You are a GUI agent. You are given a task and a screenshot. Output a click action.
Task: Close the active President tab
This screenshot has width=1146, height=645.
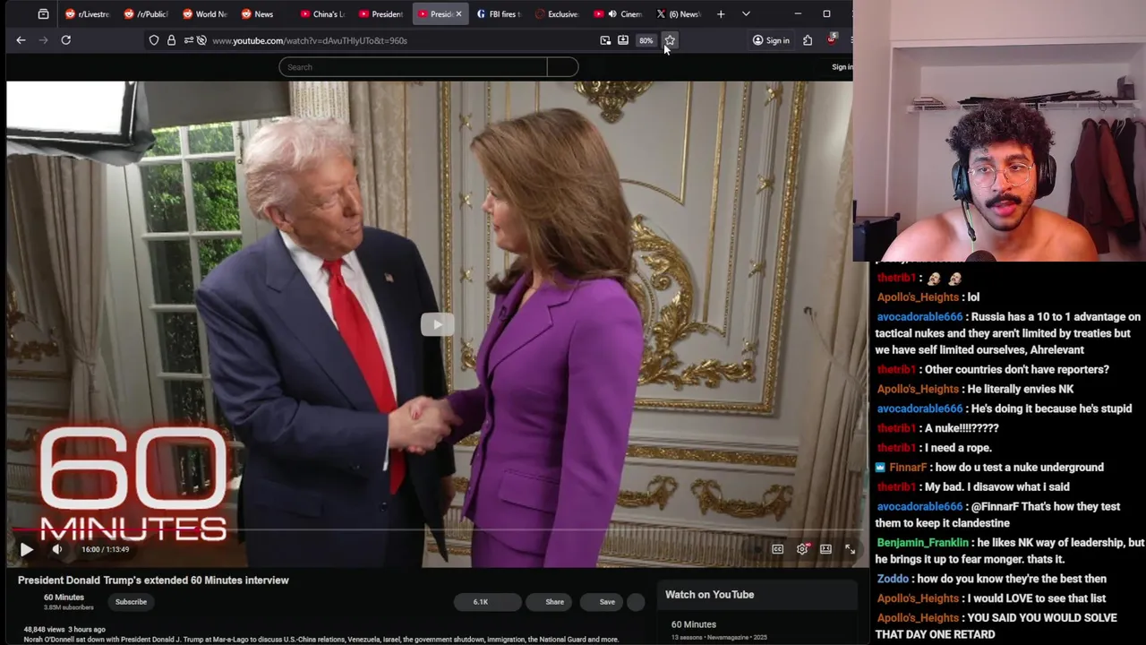click(x=458, y=14)
